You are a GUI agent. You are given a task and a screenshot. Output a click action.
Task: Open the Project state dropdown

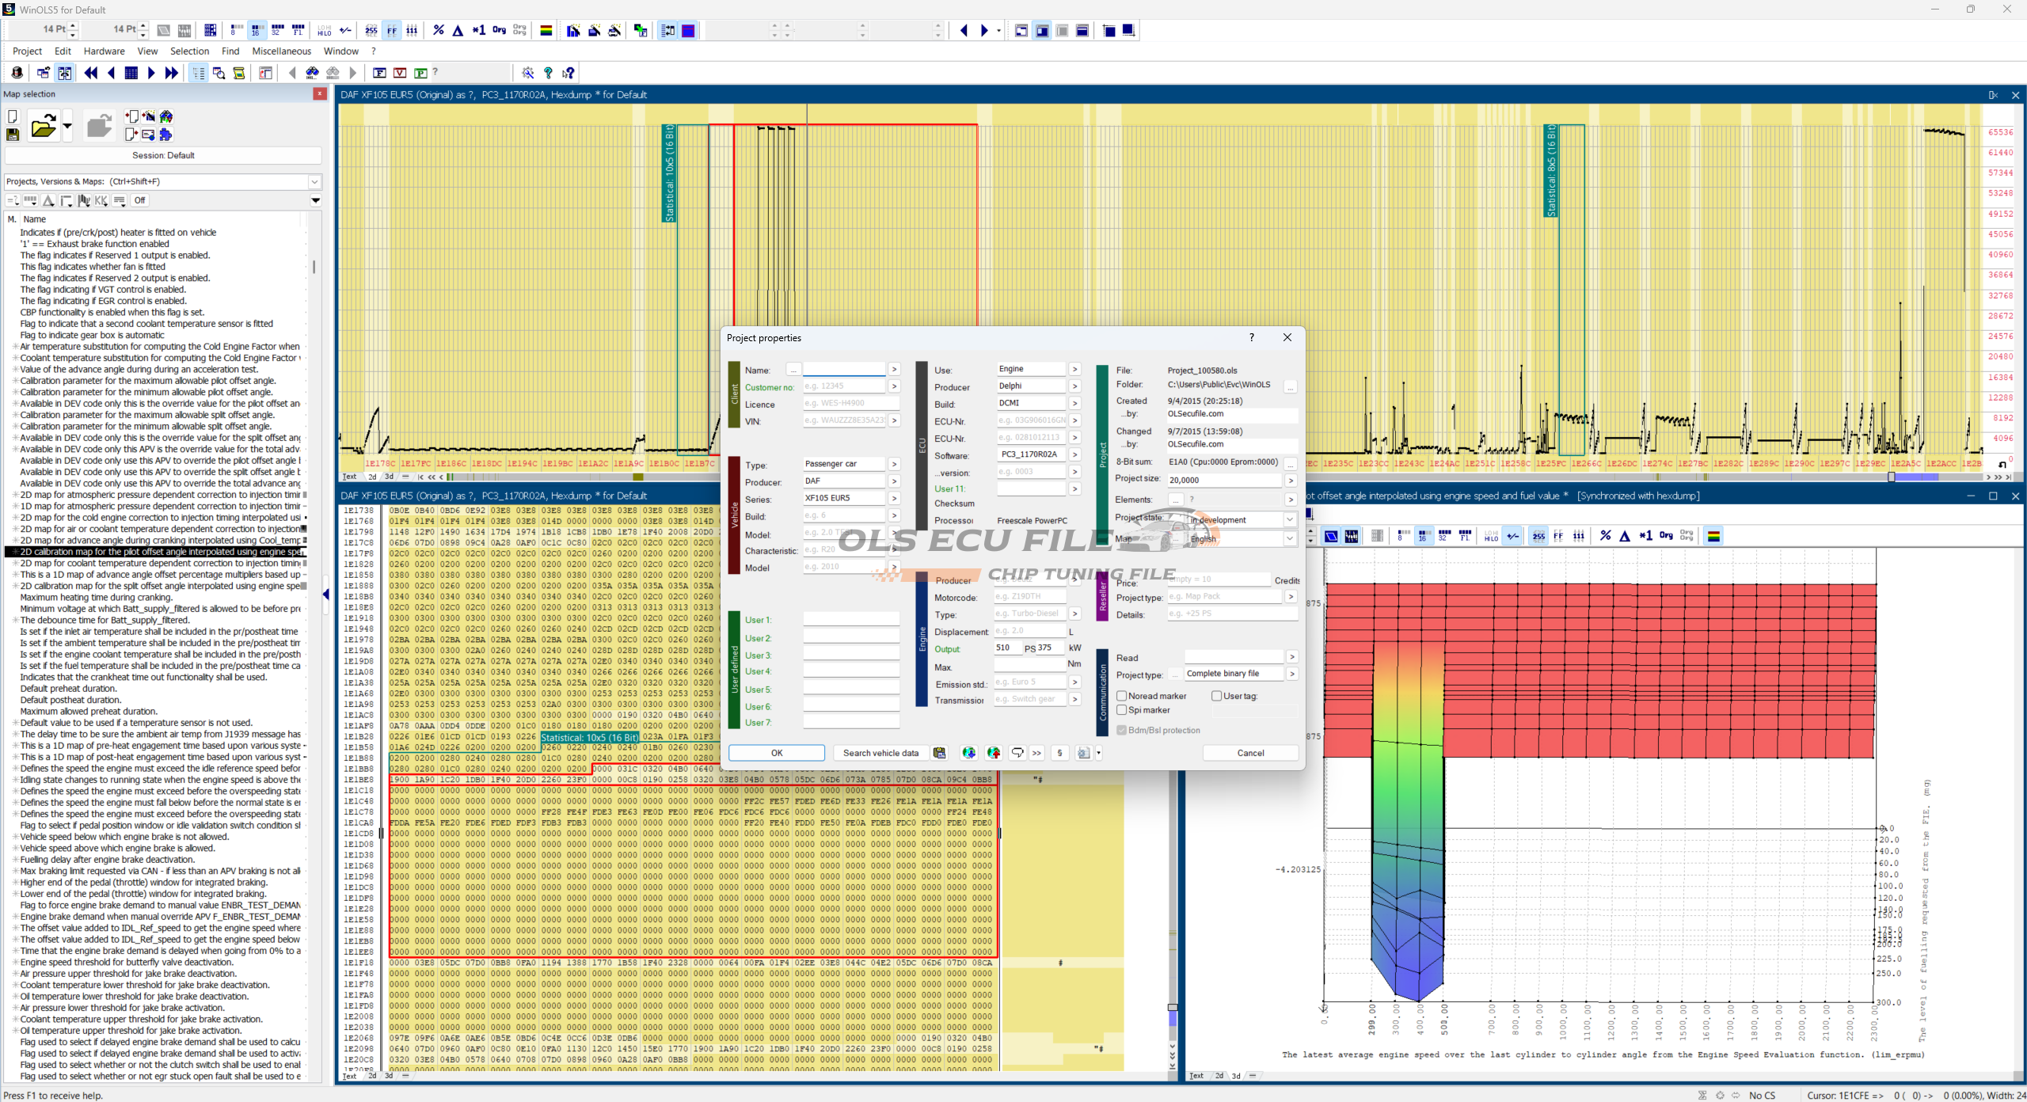click(x=1289, y=520)
